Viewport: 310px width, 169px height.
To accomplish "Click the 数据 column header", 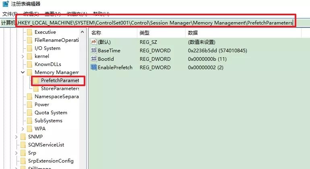I will click(x=243, y=33).
